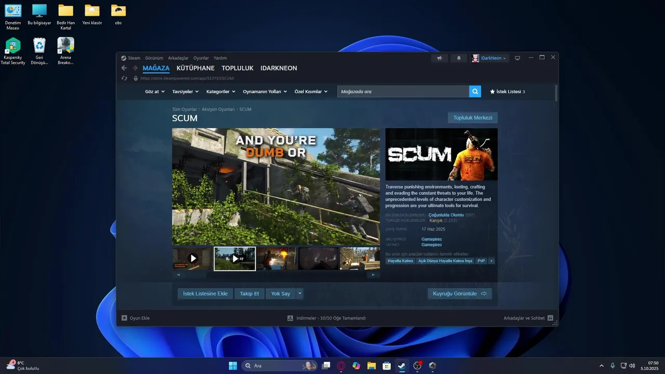The image size is (665, 374).
Task: Click the Yok Say button
Action: [281, 293]
